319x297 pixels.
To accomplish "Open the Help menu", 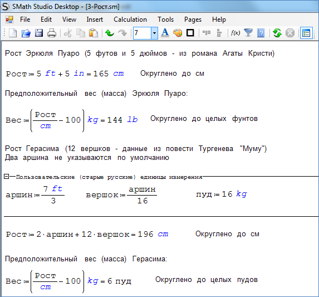I will point(219,20).
